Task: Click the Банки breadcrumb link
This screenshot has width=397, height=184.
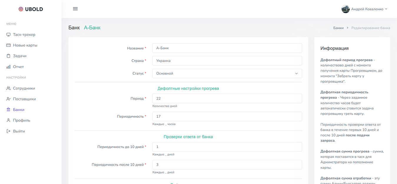Action: pyautogui.click(x=338, y=28)
